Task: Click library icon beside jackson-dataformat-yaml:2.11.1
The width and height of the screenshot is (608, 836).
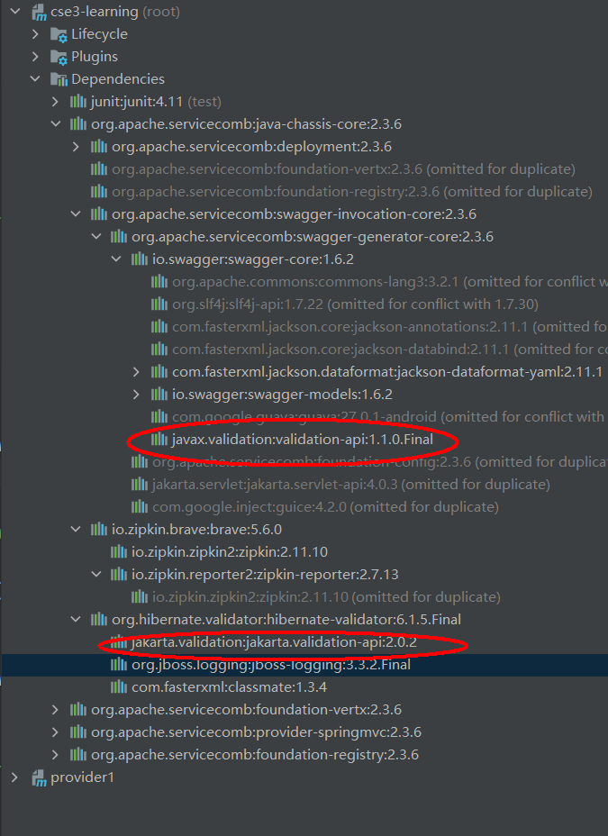Action: (159, 372)
